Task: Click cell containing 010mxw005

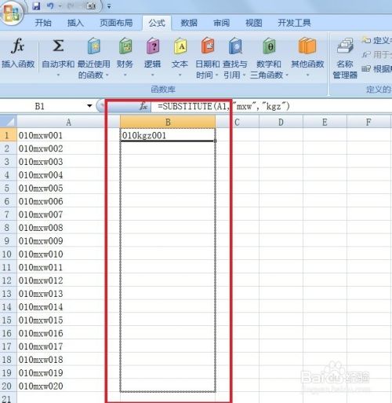Action: [68, 188]
